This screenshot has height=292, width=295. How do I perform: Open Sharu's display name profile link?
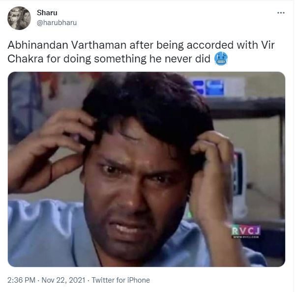[47, 13]
